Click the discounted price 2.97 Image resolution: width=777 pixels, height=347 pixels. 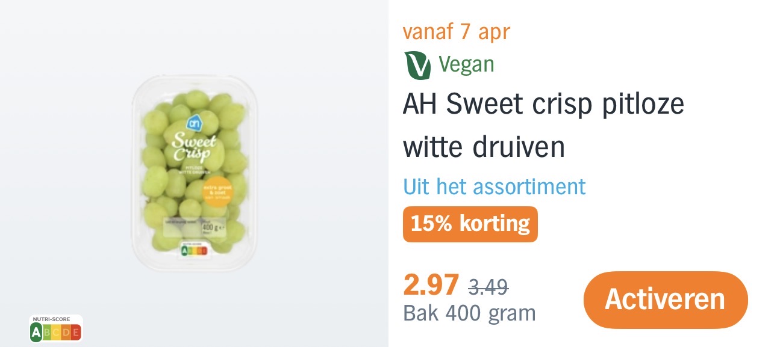[431, 284]
